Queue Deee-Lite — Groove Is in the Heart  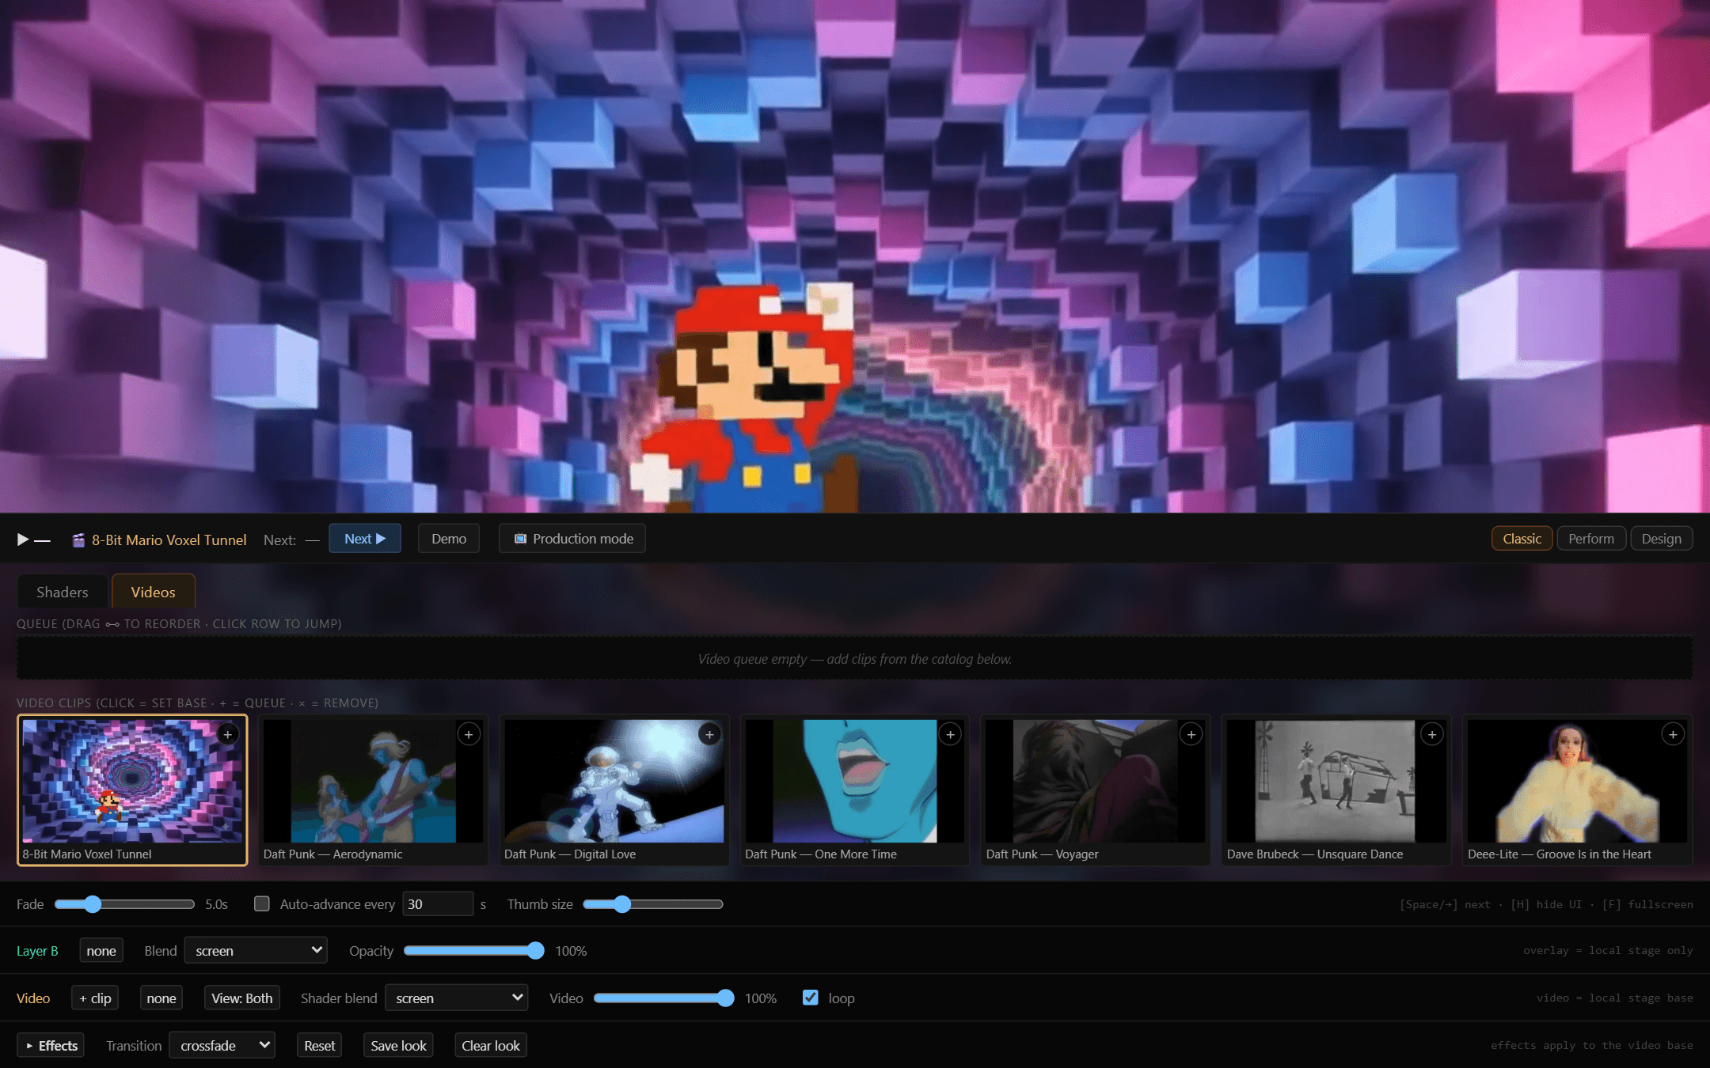pos(1673,734)
